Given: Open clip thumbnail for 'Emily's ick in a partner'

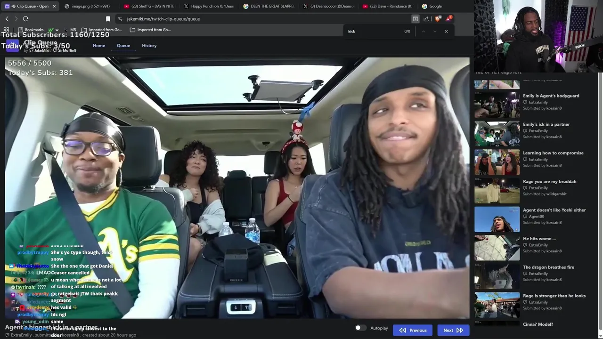Looking at the screenshot, I should click(x=497, y=133).
